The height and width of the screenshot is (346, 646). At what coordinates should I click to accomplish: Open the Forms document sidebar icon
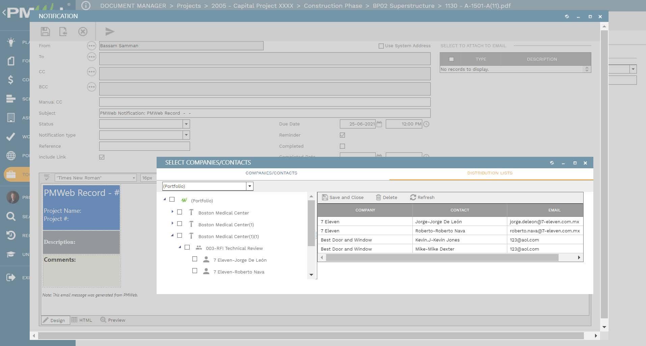pyautogui.click(x=11, y=61)
